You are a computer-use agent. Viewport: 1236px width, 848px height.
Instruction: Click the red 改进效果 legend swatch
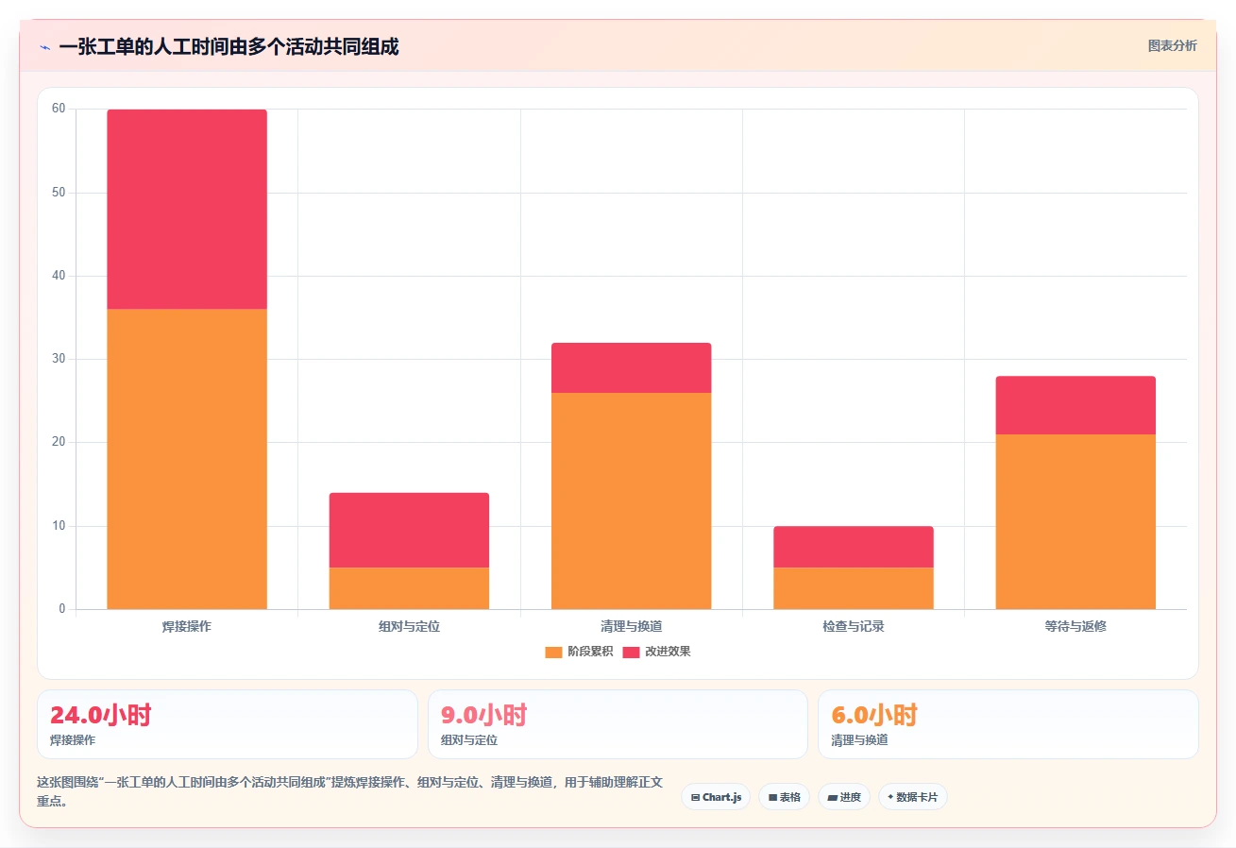coord(631,652)
